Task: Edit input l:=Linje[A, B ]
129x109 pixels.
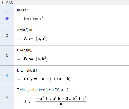Action: [27, 71]
